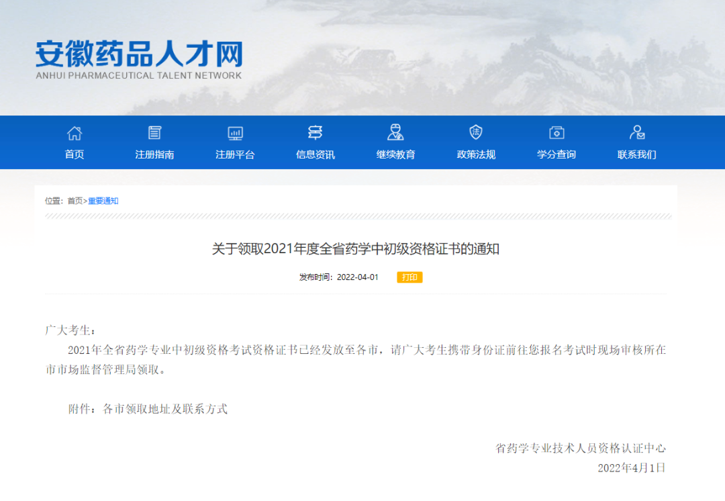Open the 首页 navigation item
Image resolution: width=725 pixels, height=501 pixels.
(75, 154)
